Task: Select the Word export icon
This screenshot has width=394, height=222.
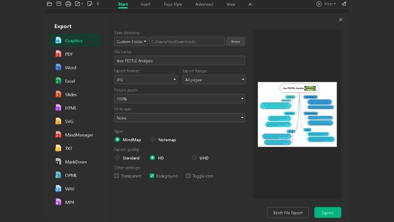Action: pos(58,67)
